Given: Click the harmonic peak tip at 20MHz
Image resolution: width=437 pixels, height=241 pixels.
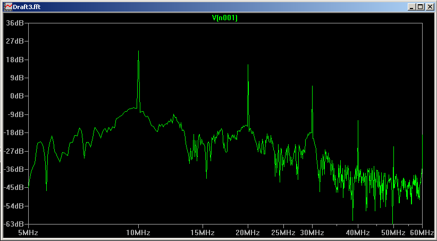Looking at the screenshot, I should (x=248, y=65).
